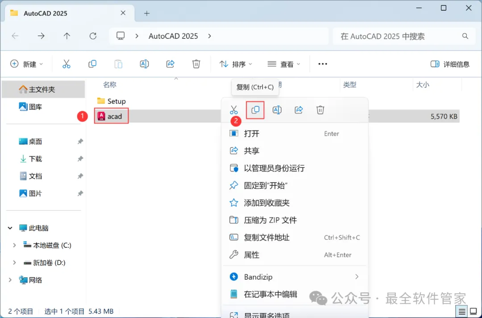Expand 新加卷 (D:) tree node
Image resolution: width=482 pixels, height=318 pixels.
(x=14, y=263)
